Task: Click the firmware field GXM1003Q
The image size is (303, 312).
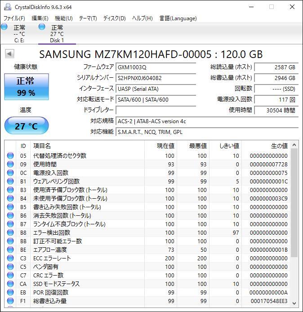Action: tap(156, 67)
